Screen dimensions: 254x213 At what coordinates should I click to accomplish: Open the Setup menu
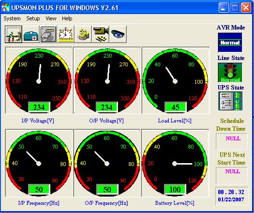33,18
